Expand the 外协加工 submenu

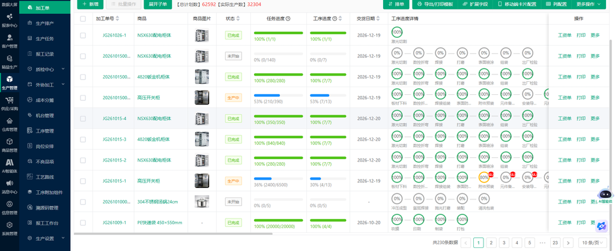(44, 85)
